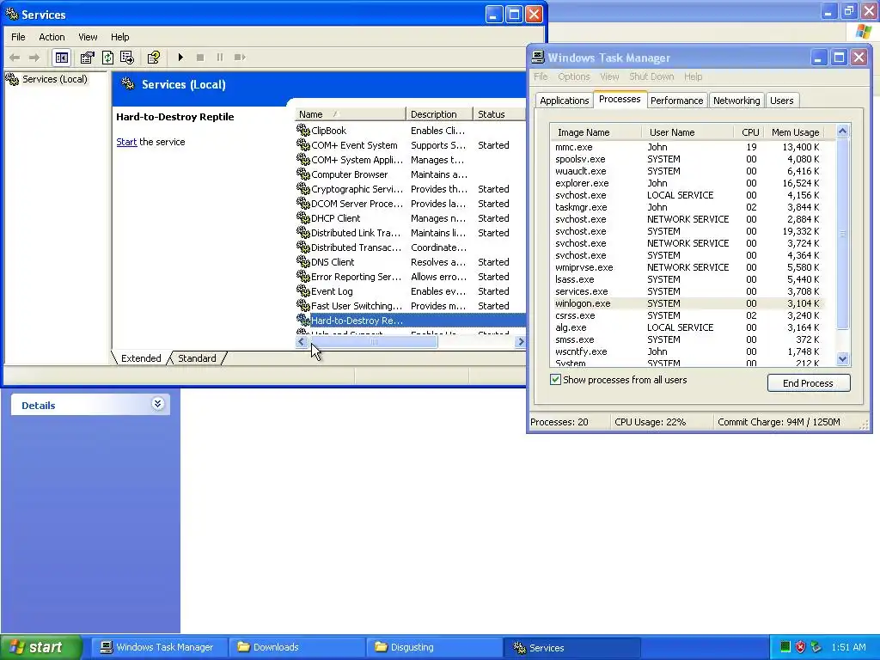Open Task Manager Options menu
Viewport: 880px width, 660px height.
click(x=573, y=76)
